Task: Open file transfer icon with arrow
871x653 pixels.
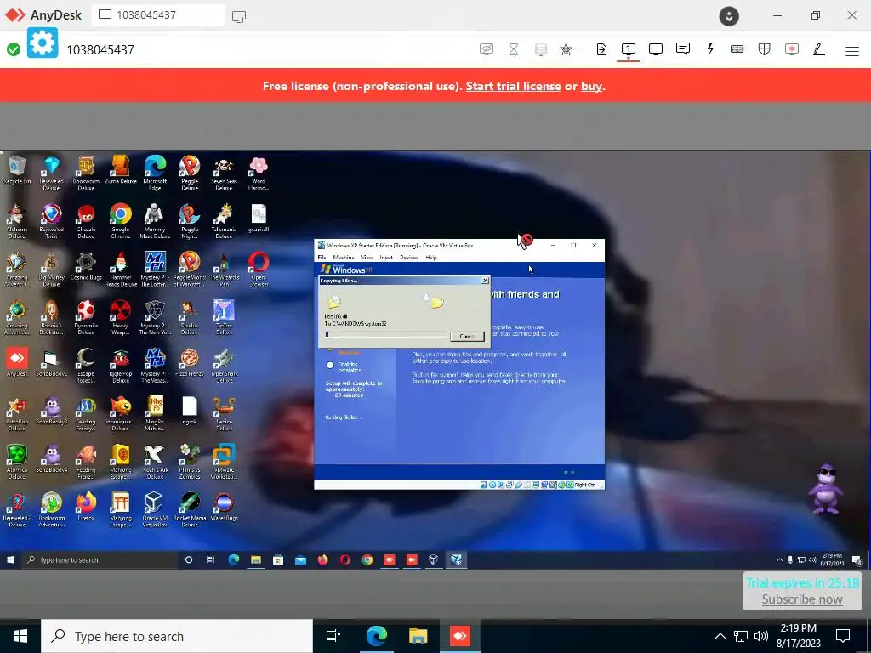Action: click(x=601, y=49)
